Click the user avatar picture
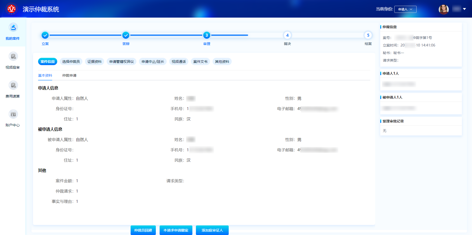Screen dimensions: 472x235 coord(444,9)
